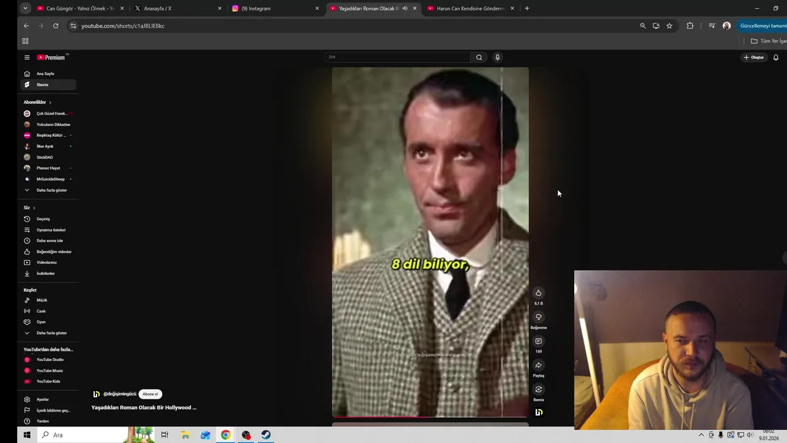
Task: Start voice search with microphone icon
Action: [x=497, y=57]
